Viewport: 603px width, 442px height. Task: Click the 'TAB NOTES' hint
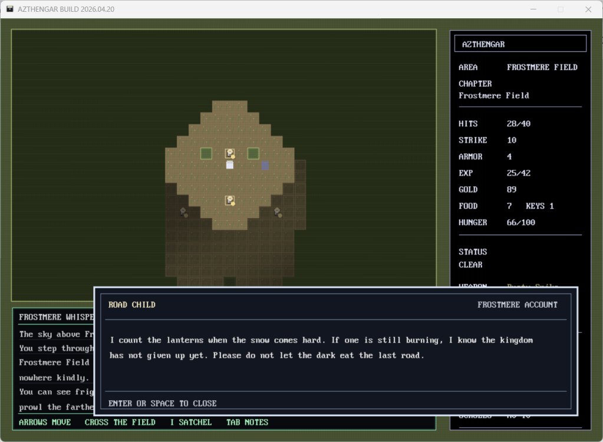click(247, 422)
